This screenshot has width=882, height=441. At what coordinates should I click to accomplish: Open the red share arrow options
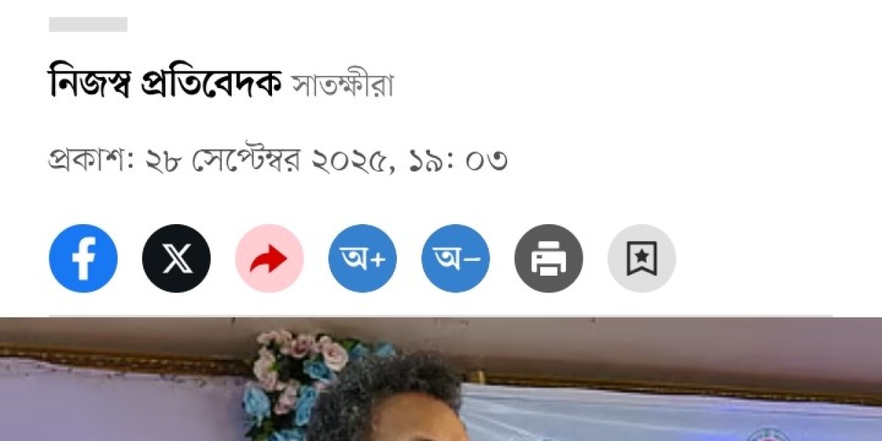(269, 259)
